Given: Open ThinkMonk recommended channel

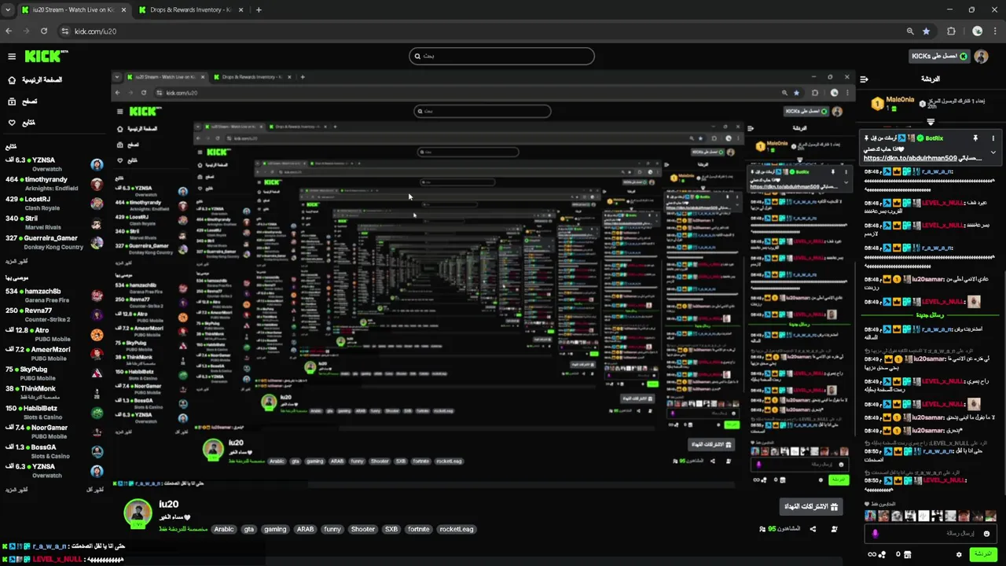Looking at the screenshot, I should [53, 393].
